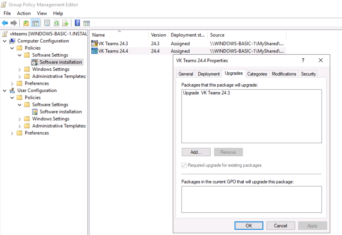Click the Add... button
The image size is (342, 235).
[196, 152]
